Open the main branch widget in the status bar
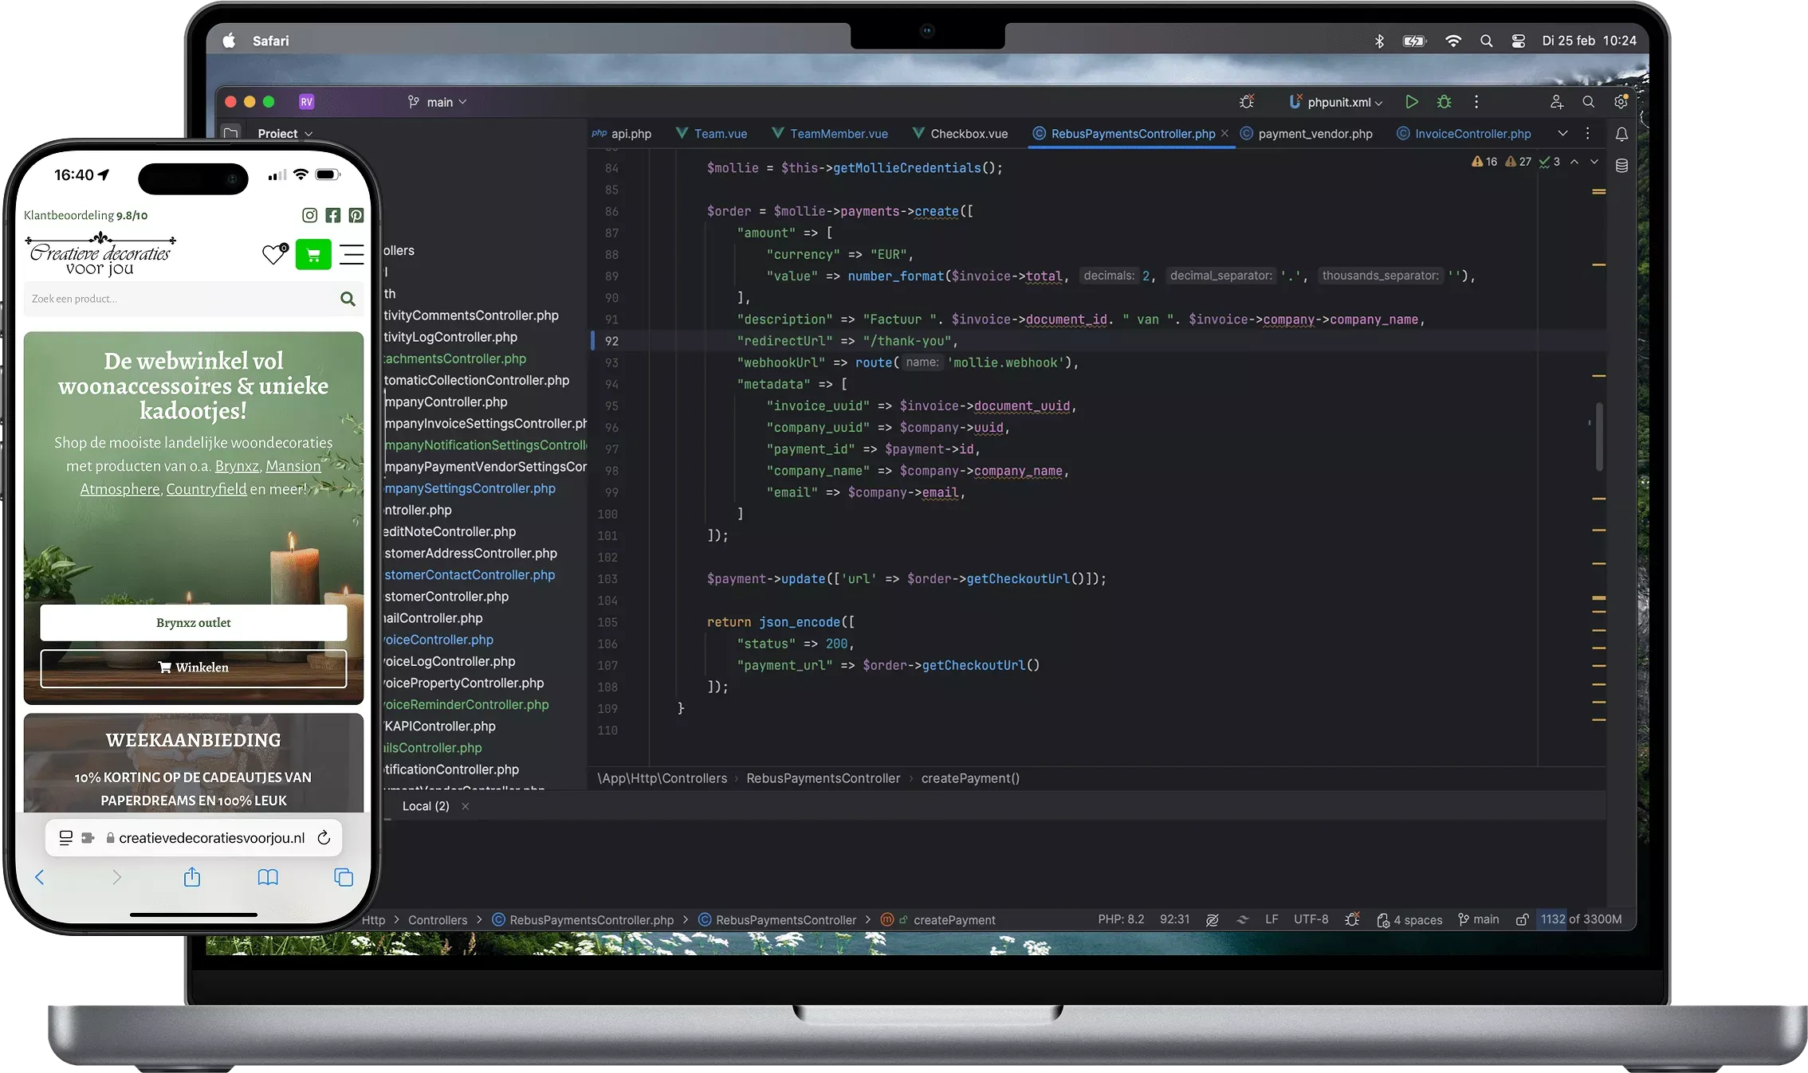Screen dimensions: 1808x1073 pos(1479,919)
